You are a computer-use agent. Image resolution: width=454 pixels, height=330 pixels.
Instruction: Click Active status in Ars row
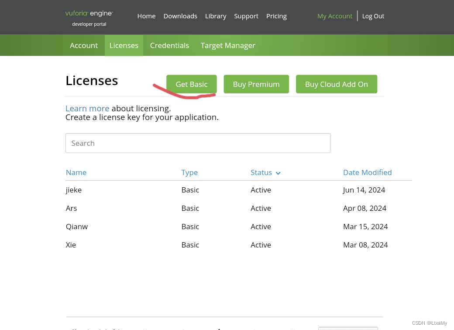pos(261,208)
